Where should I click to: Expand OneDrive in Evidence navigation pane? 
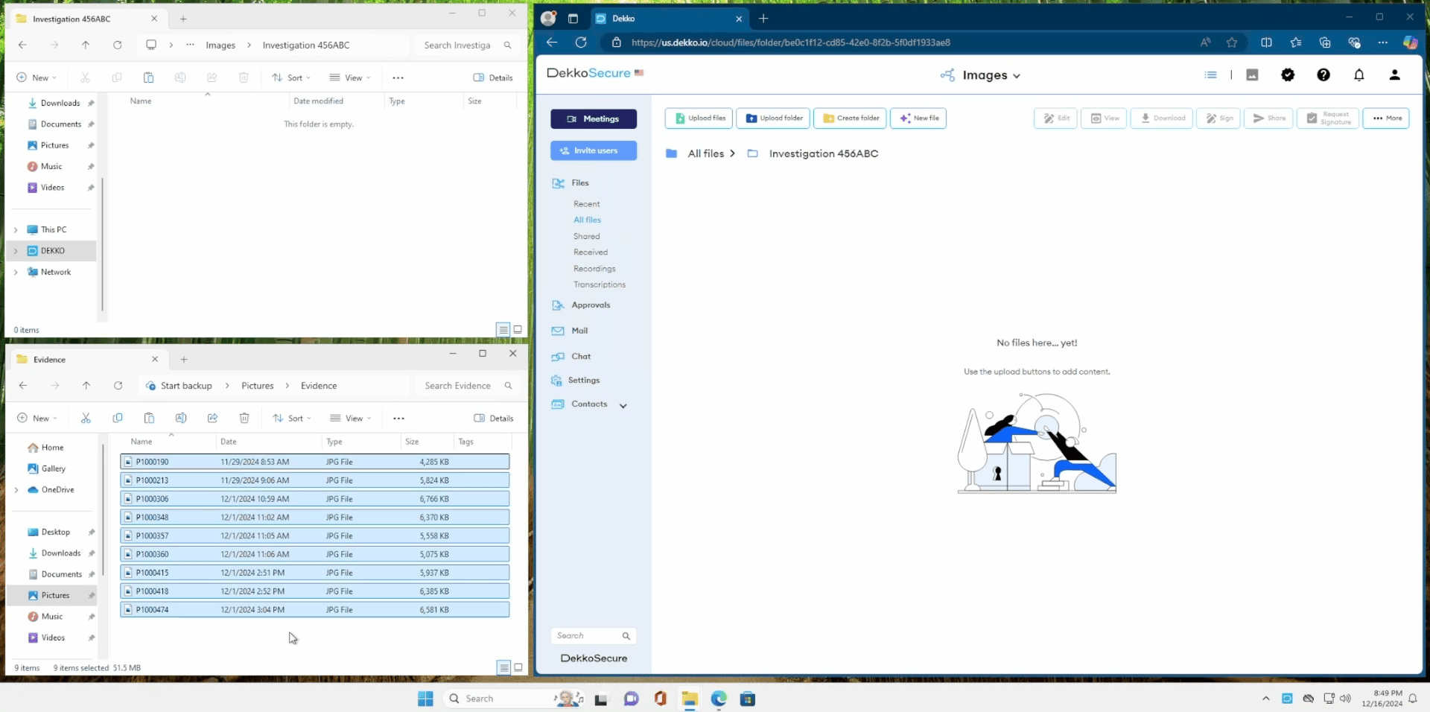[x=16, y=490]
